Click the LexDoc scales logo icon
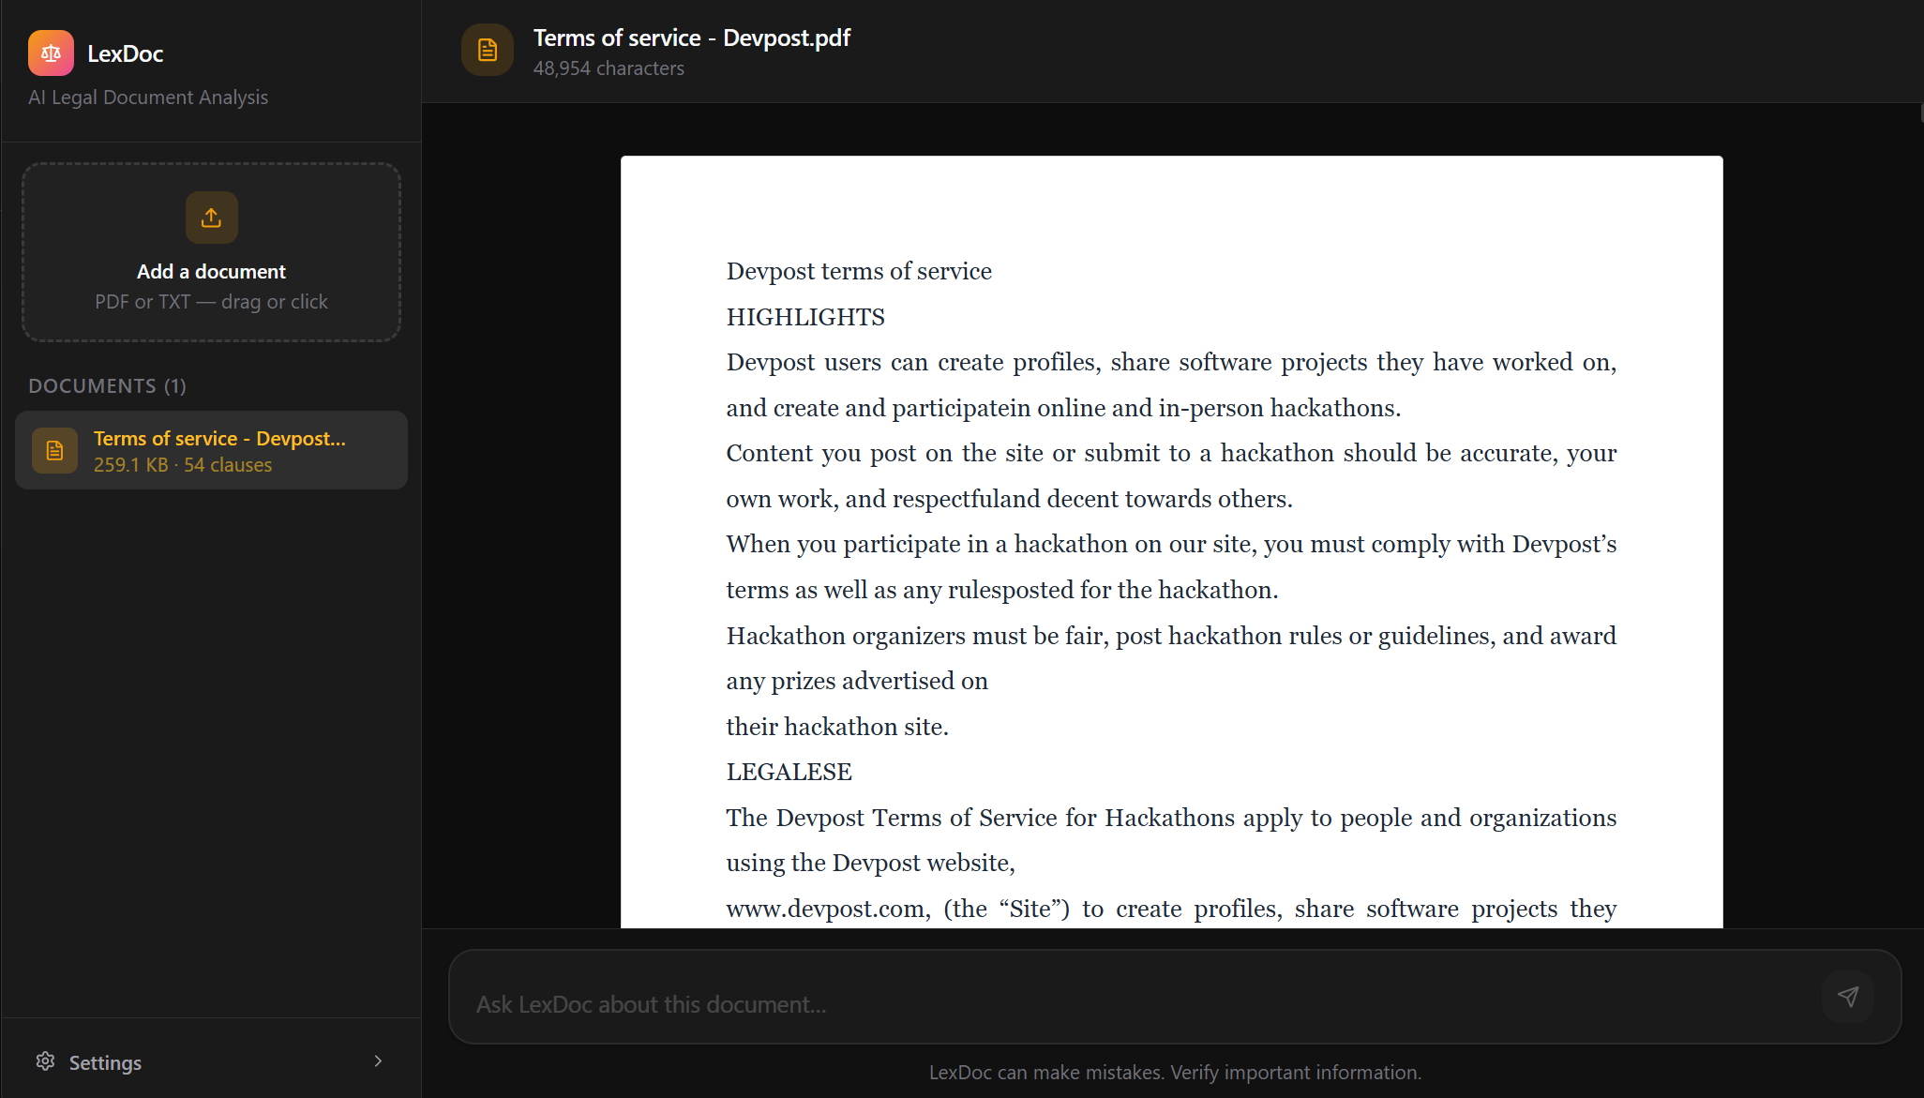This screenshot has height=1098, width=1924. pyautogui.click(x=51, y=53)
